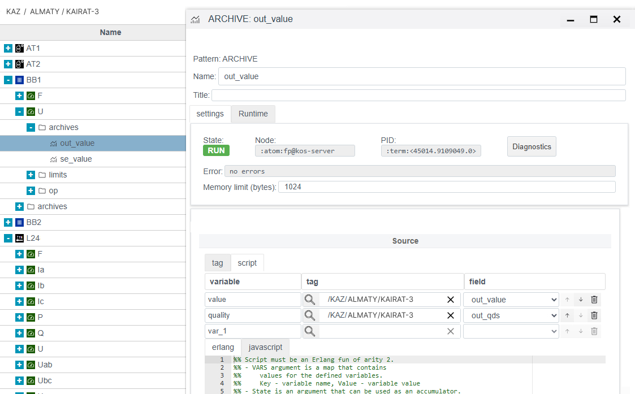Screen dimensions: 635x394
Task: Move the value row down
Action: pos(581,300)
